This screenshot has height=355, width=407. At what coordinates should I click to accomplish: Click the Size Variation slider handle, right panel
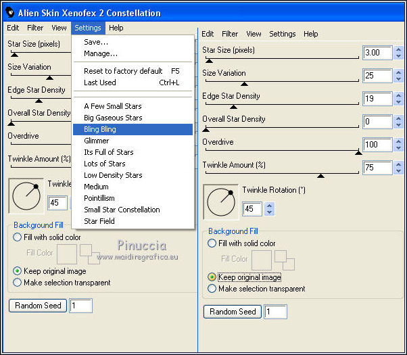pos(244,84)
